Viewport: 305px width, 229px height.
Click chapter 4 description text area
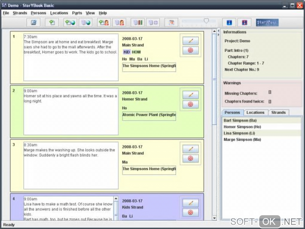point(68,208)
